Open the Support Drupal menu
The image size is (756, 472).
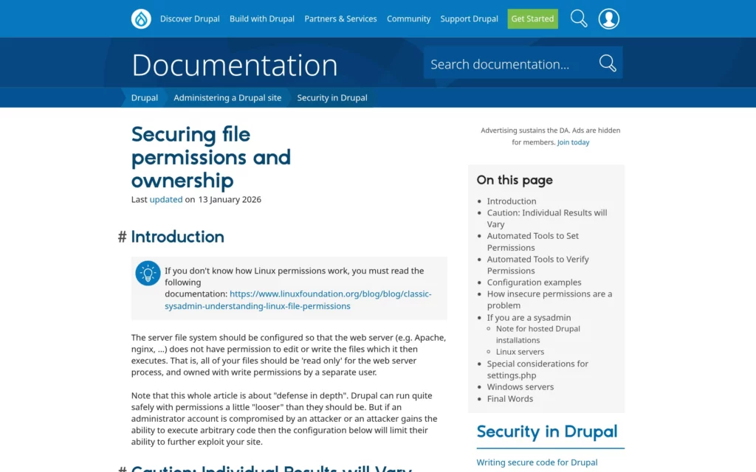point(469,18)
